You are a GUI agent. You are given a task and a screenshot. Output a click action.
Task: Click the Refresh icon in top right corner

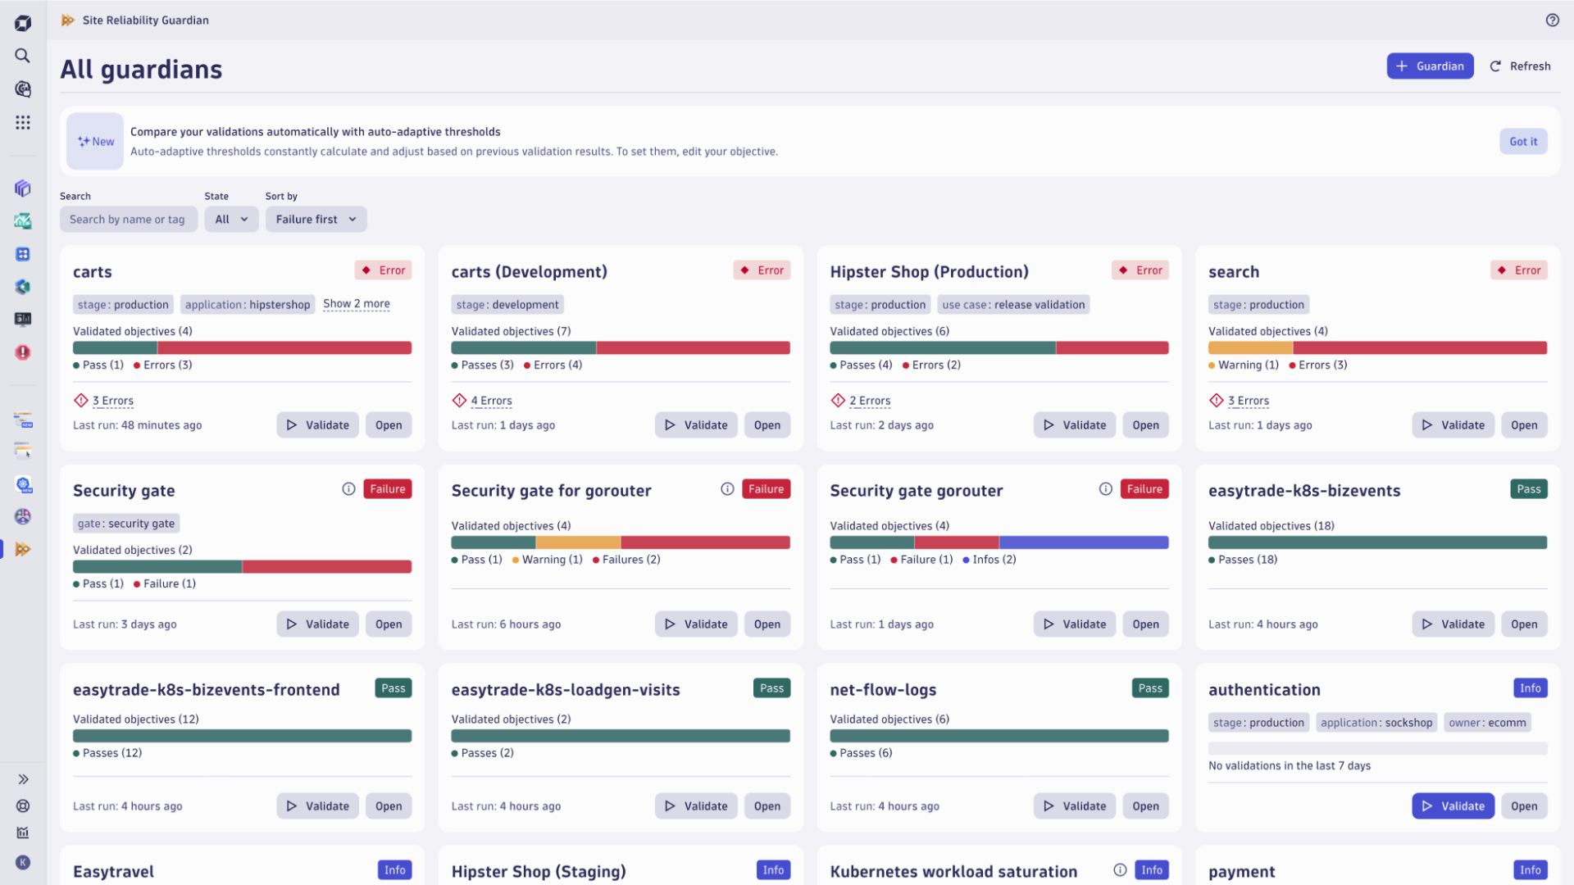tap(1496, 66)
